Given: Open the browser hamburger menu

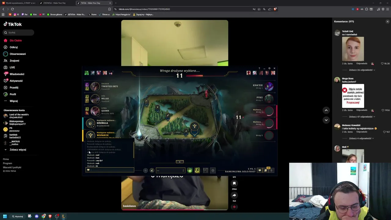Looking at the screenshot, I should [388, 9].
